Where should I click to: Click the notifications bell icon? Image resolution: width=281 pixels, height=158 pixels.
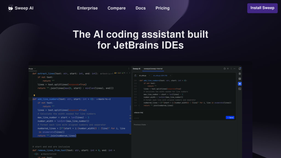240,69
